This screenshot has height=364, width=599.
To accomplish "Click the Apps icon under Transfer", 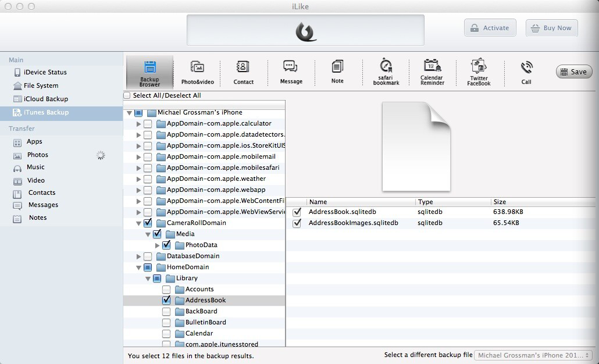I will pyautogui.click(x=17, y=143).
